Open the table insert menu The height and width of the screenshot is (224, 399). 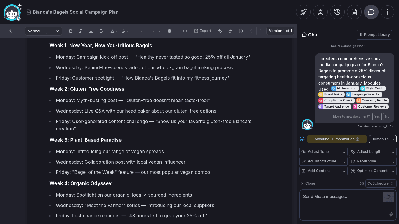(x=171, y=31)
